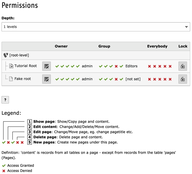Click the 'Delete page' legend text
Viewport: 192px width, 174px height.
(45, 137)
